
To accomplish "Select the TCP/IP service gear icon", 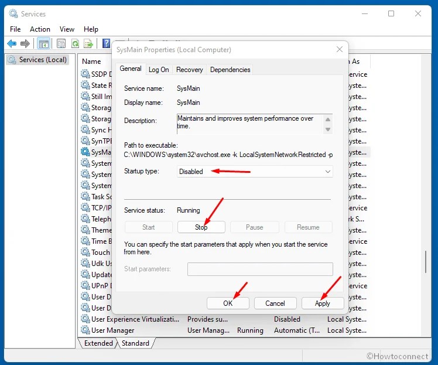I will coord(85,207).
